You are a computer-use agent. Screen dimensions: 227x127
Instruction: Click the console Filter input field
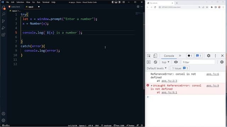click(198, 62)
